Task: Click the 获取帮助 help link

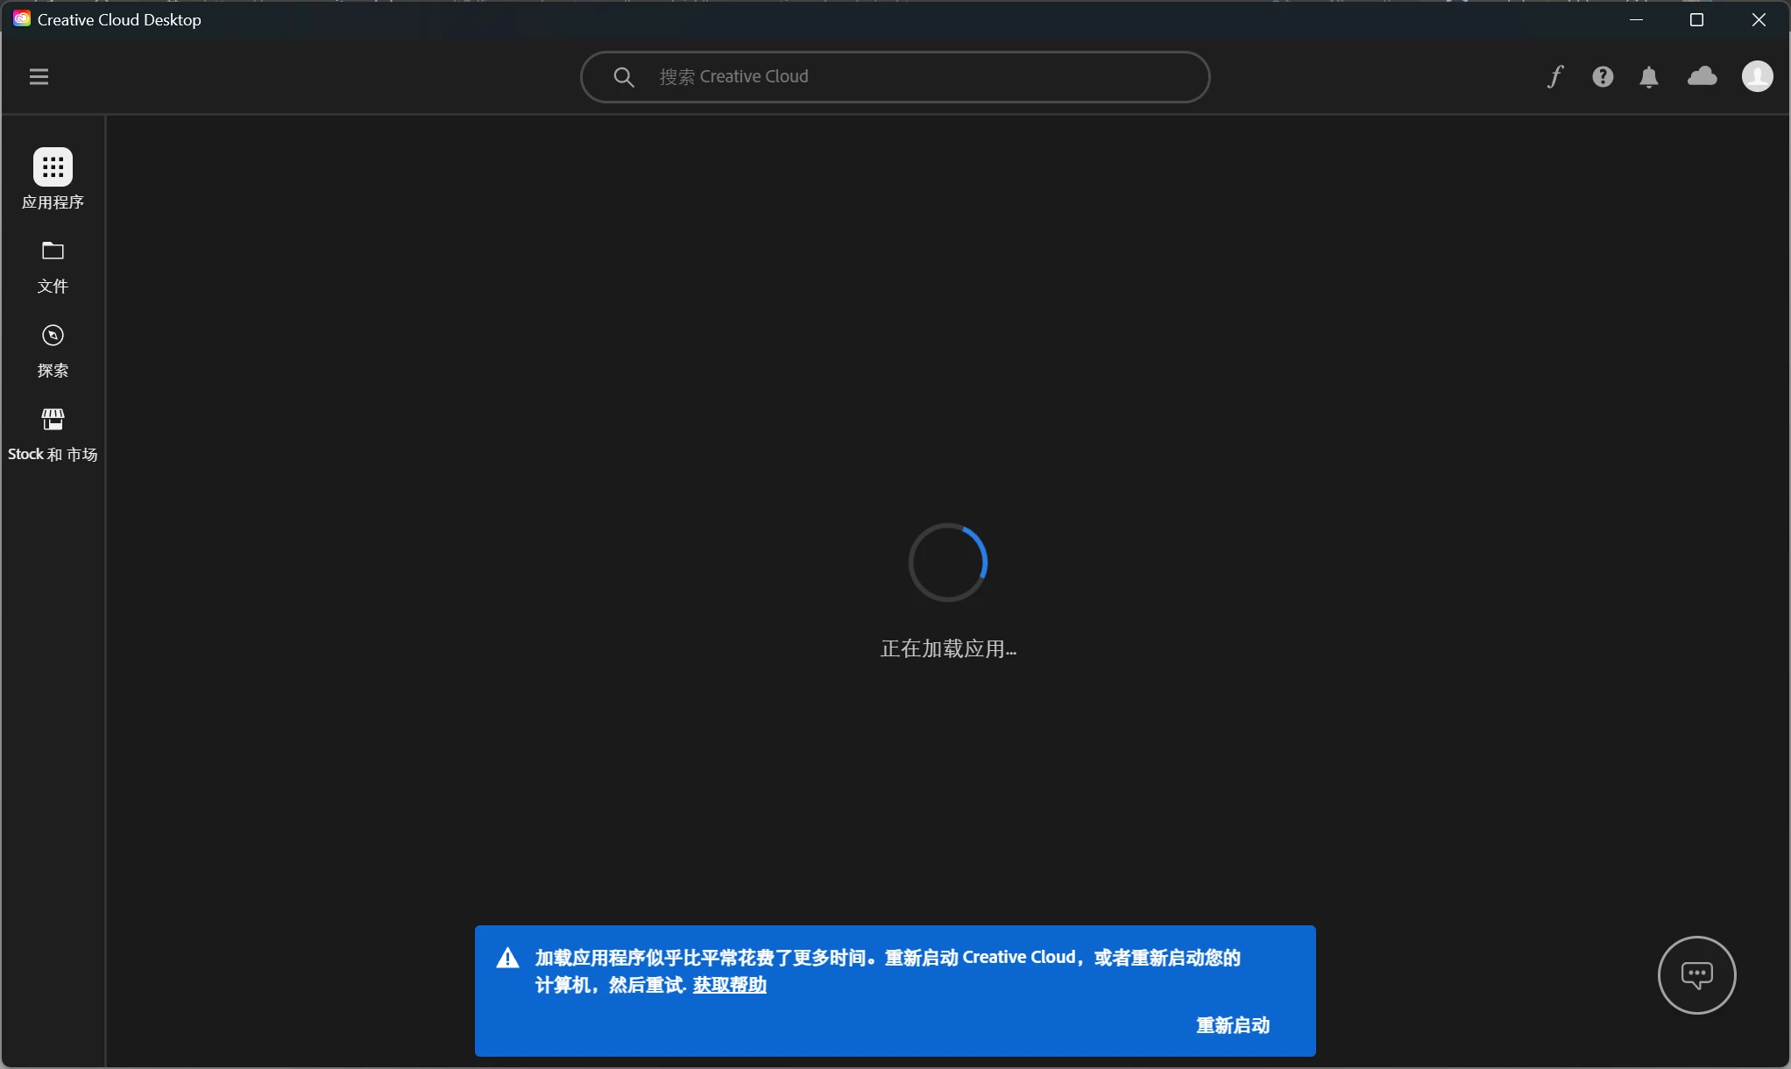Action: pos(729,985)
